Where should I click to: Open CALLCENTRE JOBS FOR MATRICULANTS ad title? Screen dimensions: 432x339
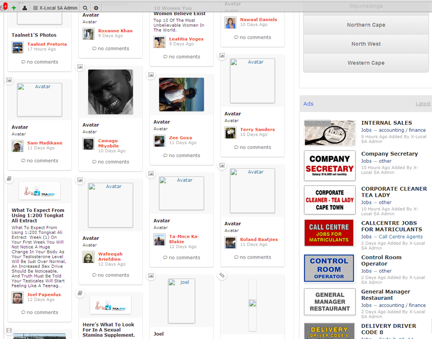(x=391, y=226)
